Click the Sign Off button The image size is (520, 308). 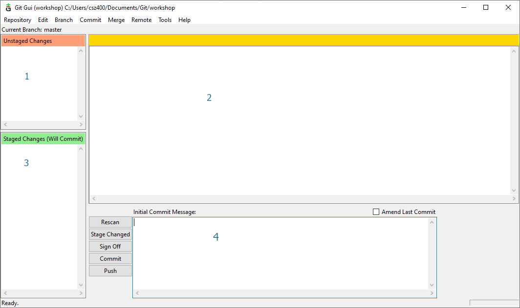pyautogui.click(x=110, y=247)
